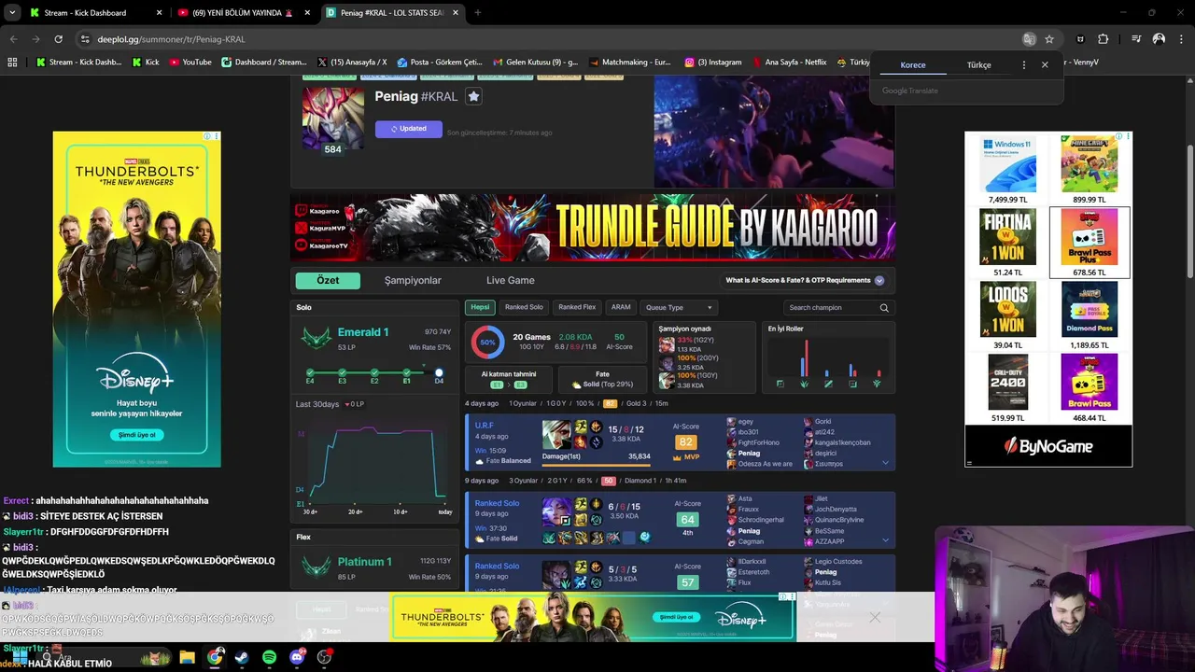Click the U.R.F match champion portrait

(x=556, y=435)
